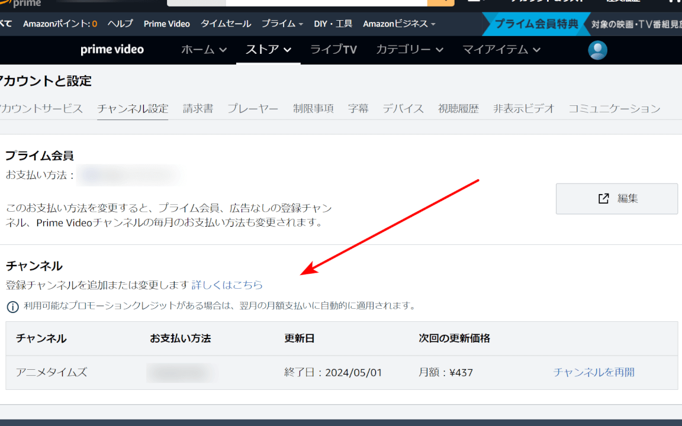Screen dimensions: 682x426
Task: Open タイムセール link
Action: click(x=226, y=24)
